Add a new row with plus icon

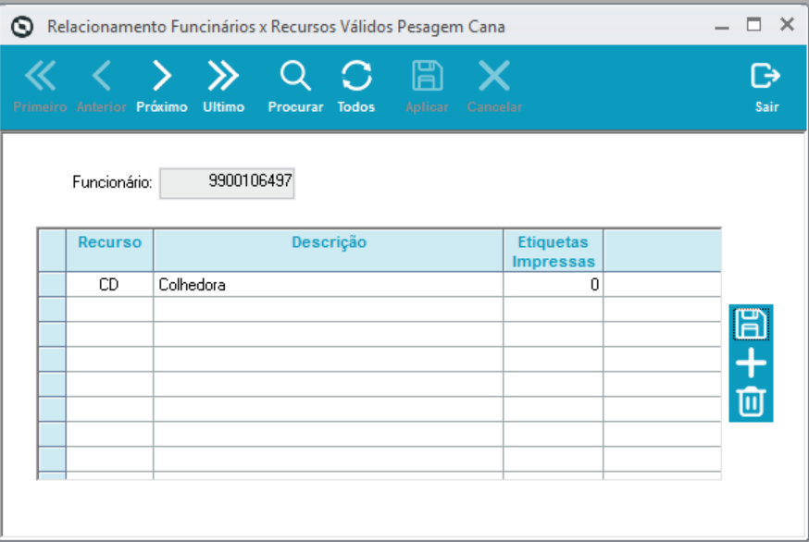click(751, 364)
